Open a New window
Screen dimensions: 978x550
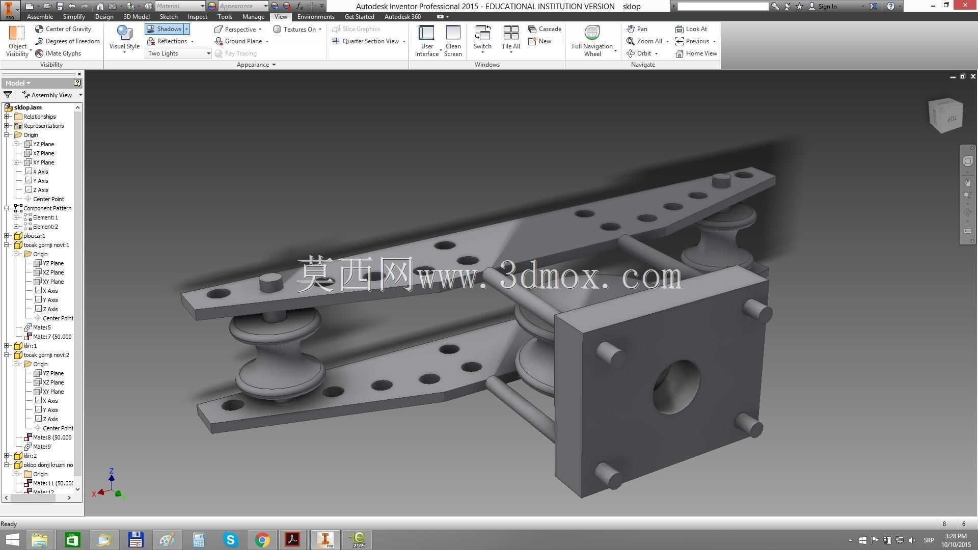[x=540, y=41]
